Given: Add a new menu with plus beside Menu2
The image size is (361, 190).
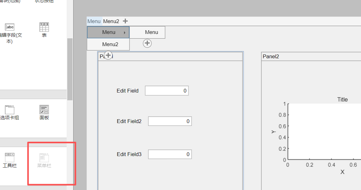Looking at the screenshot, I should tap(125, 21).
